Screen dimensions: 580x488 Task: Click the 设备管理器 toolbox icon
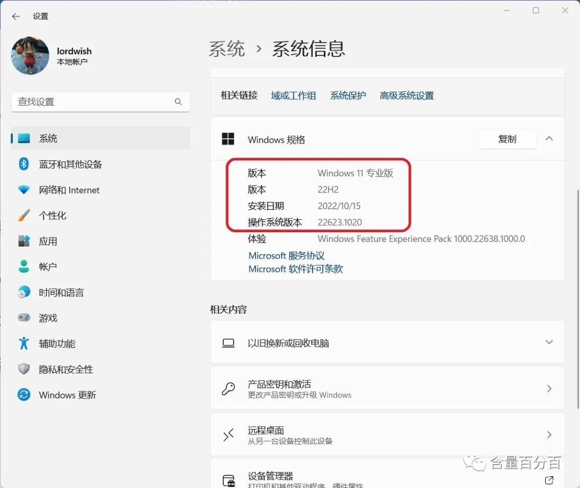point(229,480)
